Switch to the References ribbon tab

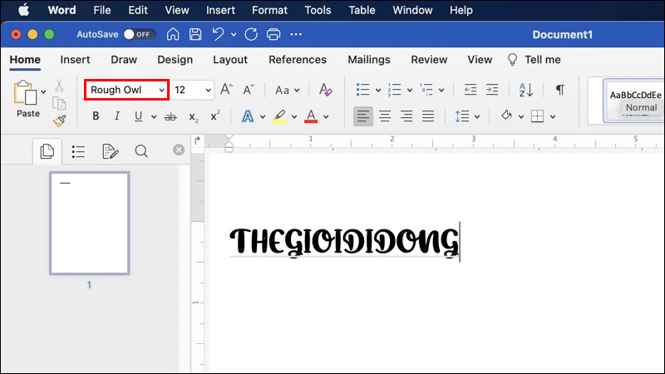coord(298,60)
